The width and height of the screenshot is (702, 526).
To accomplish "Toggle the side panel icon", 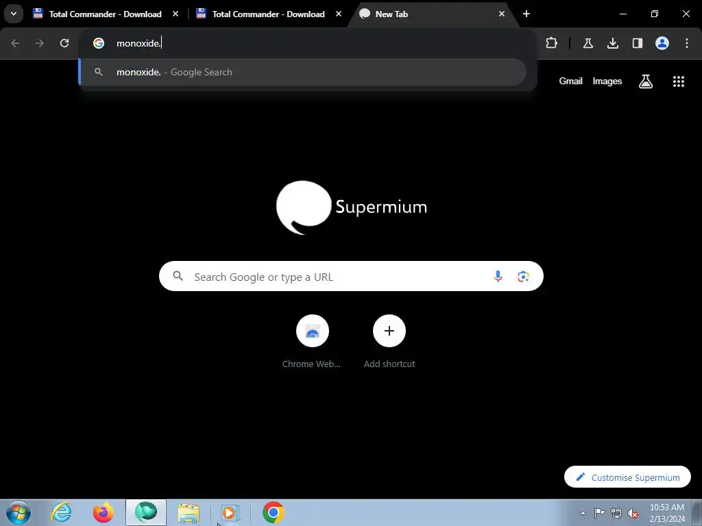I will 637,43.
